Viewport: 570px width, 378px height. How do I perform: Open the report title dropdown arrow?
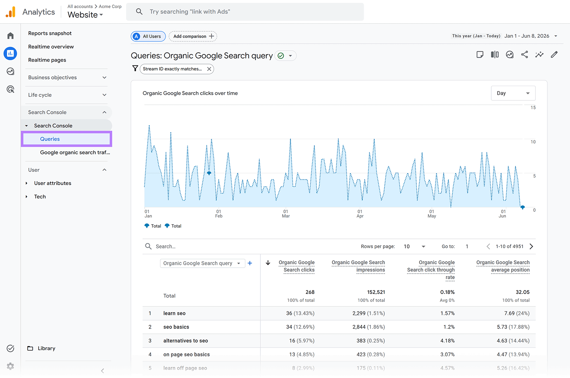click(290, 56)
